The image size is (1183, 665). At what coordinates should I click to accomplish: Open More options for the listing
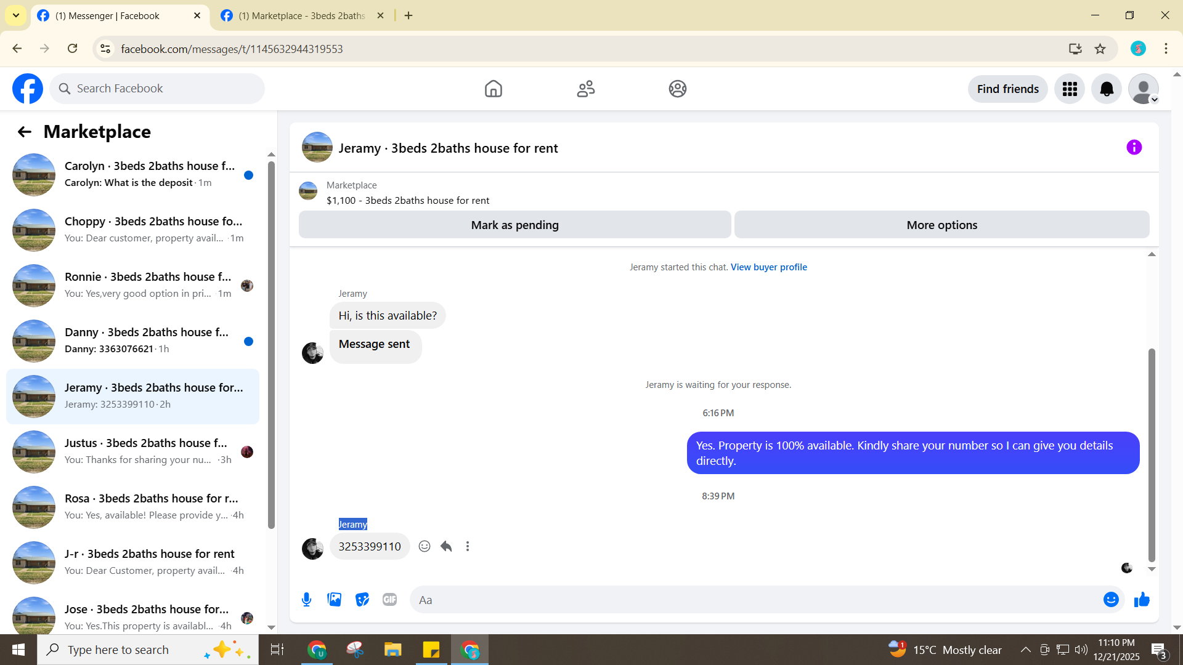point(942,225)
